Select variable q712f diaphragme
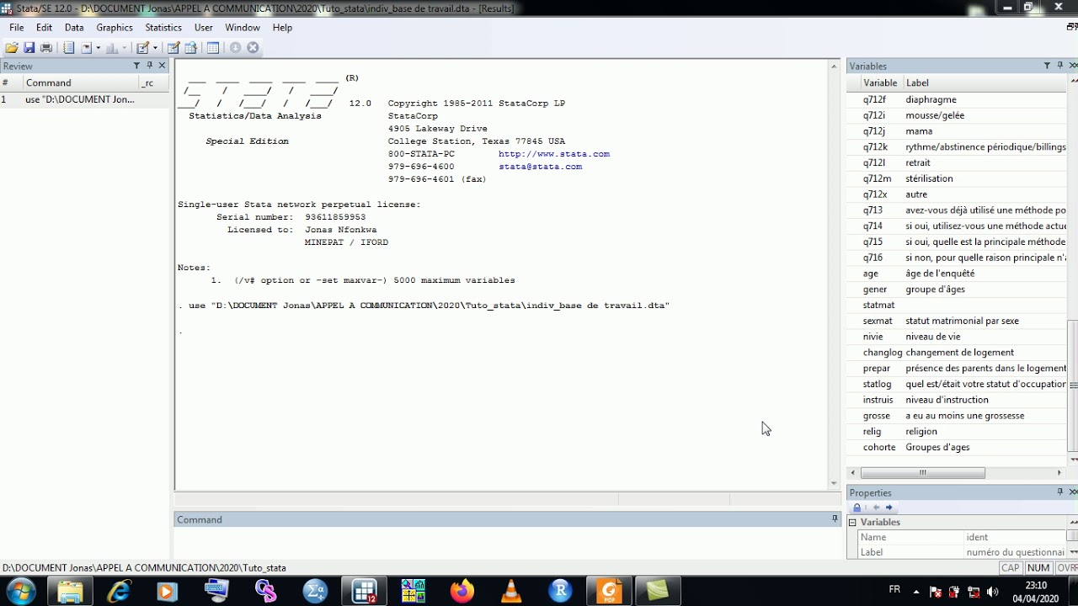 pyautogui.click(x=958, y=99)
